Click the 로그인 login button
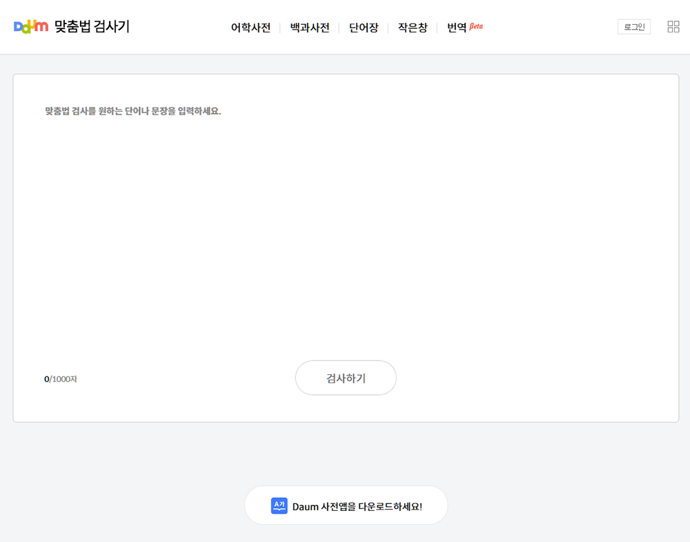 [633, 26]
